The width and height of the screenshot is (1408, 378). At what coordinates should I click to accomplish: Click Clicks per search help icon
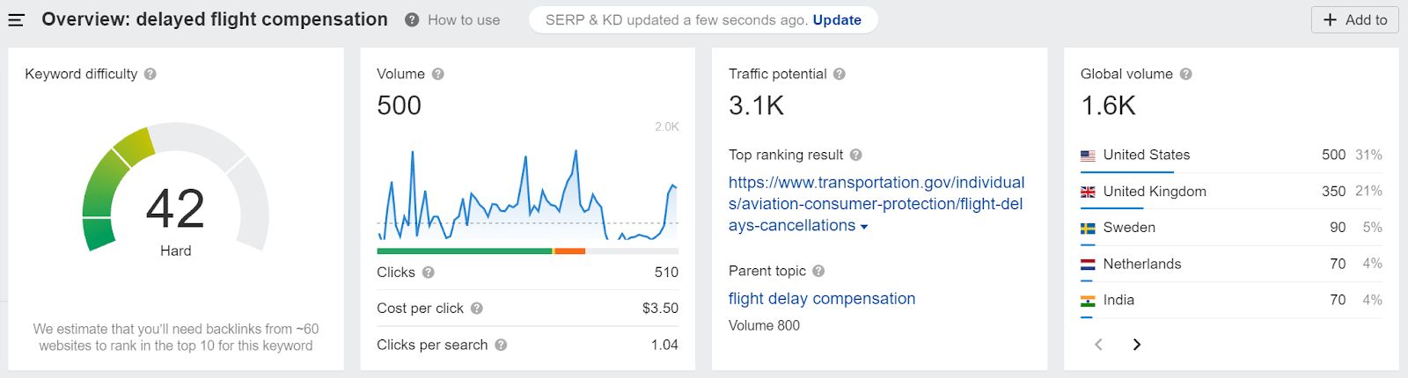point(501,345)
